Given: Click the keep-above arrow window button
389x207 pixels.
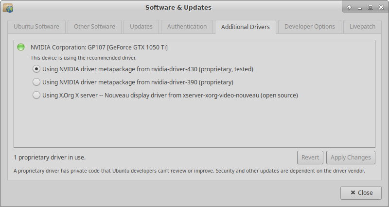Looking at the screenshot, I should coord(349,8).
